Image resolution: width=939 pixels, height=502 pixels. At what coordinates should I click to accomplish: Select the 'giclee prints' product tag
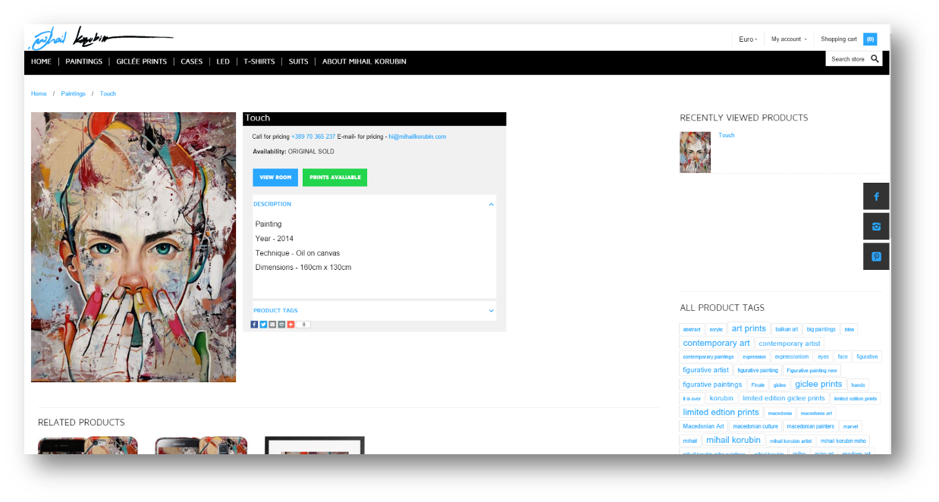click(x=818, y=384)
